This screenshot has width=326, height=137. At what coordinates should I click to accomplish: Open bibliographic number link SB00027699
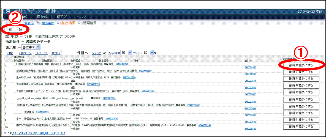click(x=112, y=119)
